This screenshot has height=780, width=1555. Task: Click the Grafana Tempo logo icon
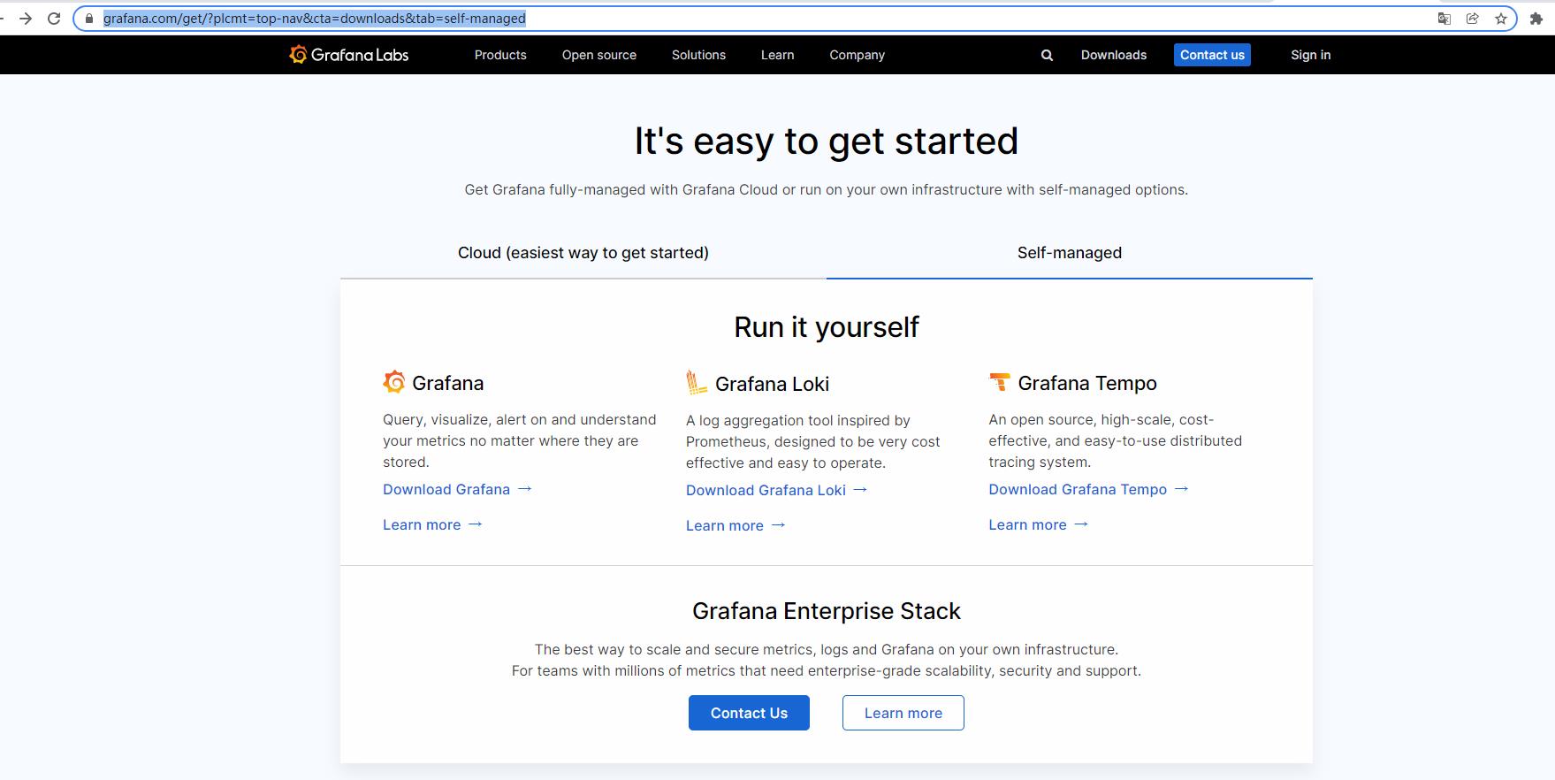pyautogui.click(x=999, y=382)
